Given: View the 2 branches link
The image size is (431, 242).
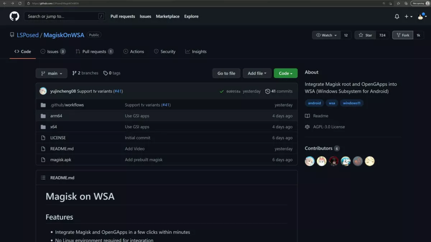Looking at the screenshot, I should 85,73.
